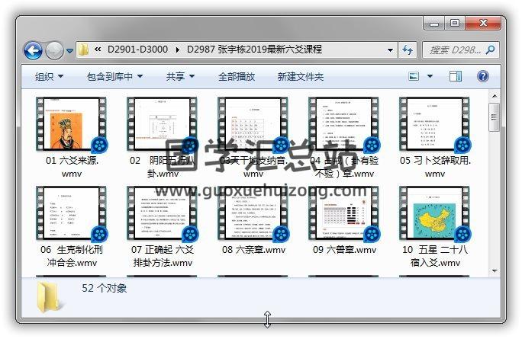
Task: Click the Back navigation arrow button
Action: [x=34, y=50]
